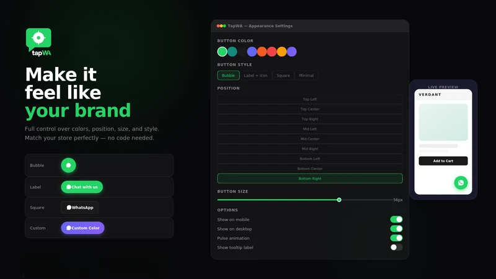Choose the Square button style
This screenshot has height=279, width=496.
tap(283, 75)
